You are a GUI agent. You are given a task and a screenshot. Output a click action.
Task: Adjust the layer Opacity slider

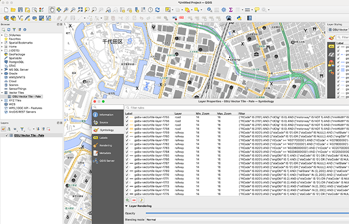pyautogui.click(x=247, y=213)
